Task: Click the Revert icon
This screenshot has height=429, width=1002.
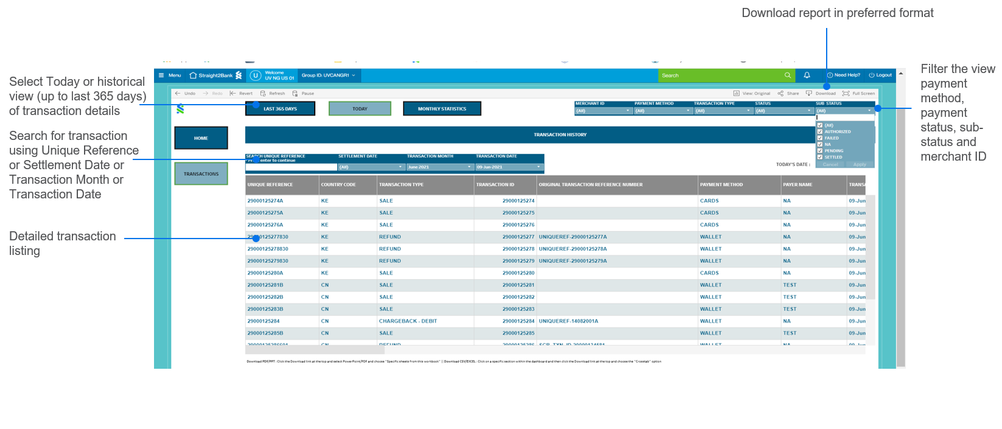Action: click(x=233, y=94)
